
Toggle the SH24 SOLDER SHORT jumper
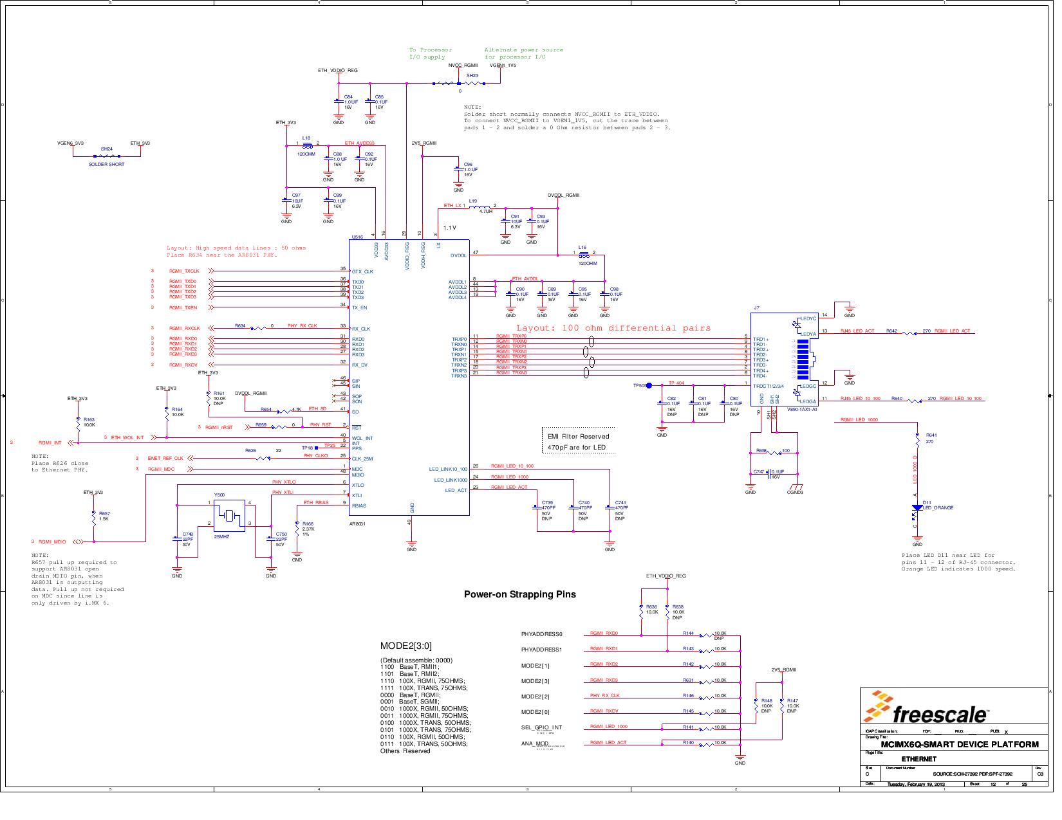(106, 154)
